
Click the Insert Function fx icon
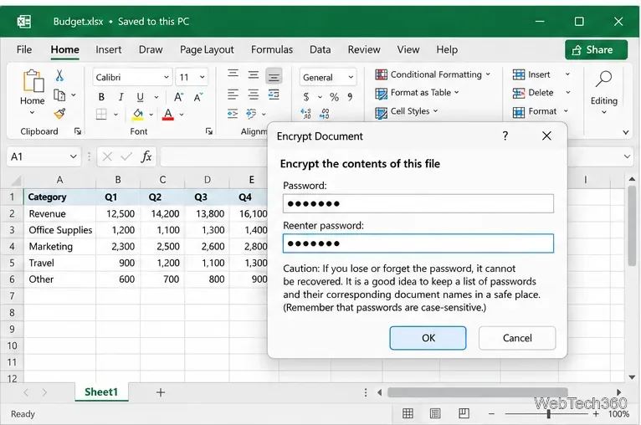(146, 156)
